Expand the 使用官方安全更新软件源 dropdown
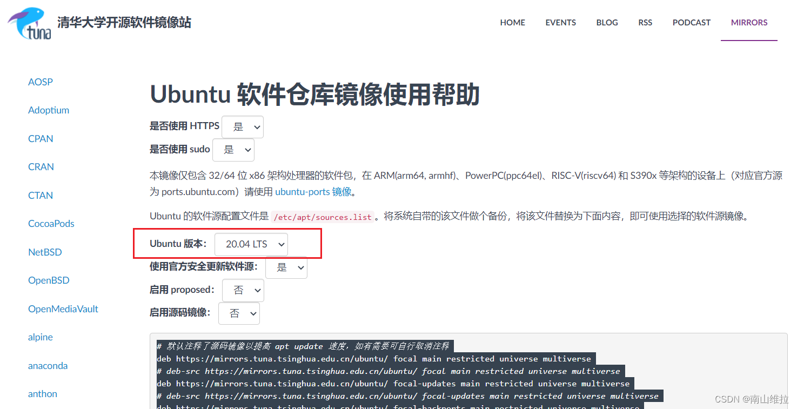The height and width of the screenshot is (409, 797). tap(286, 267)
